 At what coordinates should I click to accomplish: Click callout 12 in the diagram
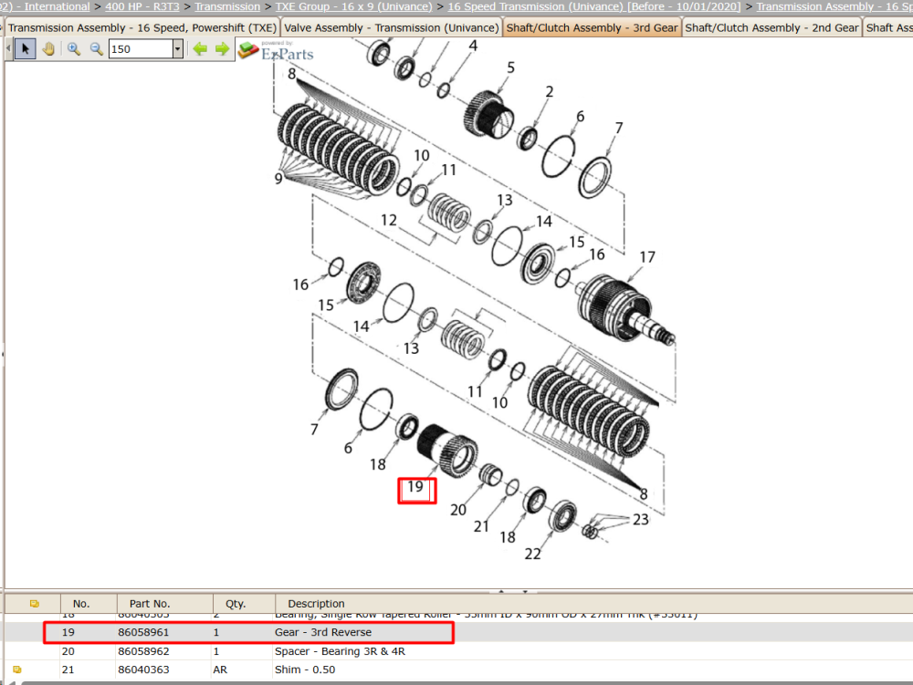tap(388, 221)
